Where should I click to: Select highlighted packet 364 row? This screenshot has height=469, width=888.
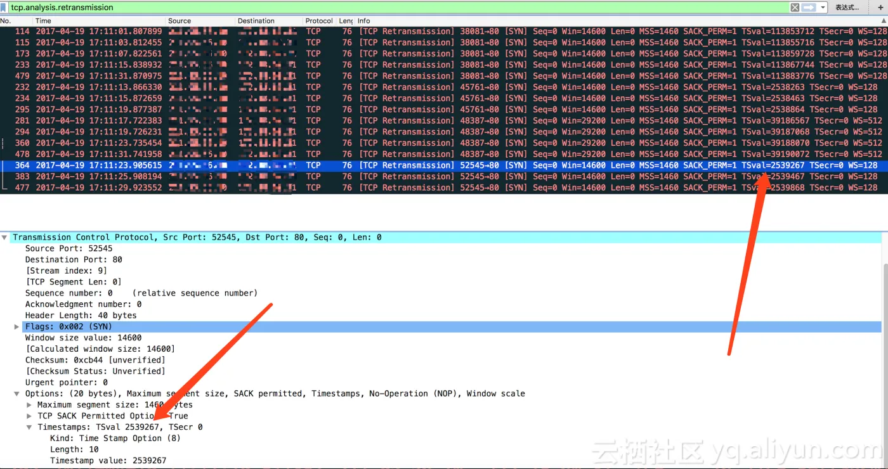444,165
